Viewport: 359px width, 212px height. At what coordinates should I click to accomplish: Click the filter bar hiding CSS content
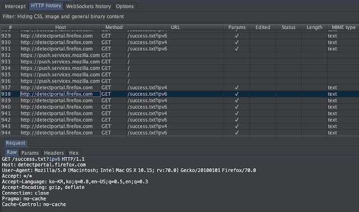click(x=179, y=16)
